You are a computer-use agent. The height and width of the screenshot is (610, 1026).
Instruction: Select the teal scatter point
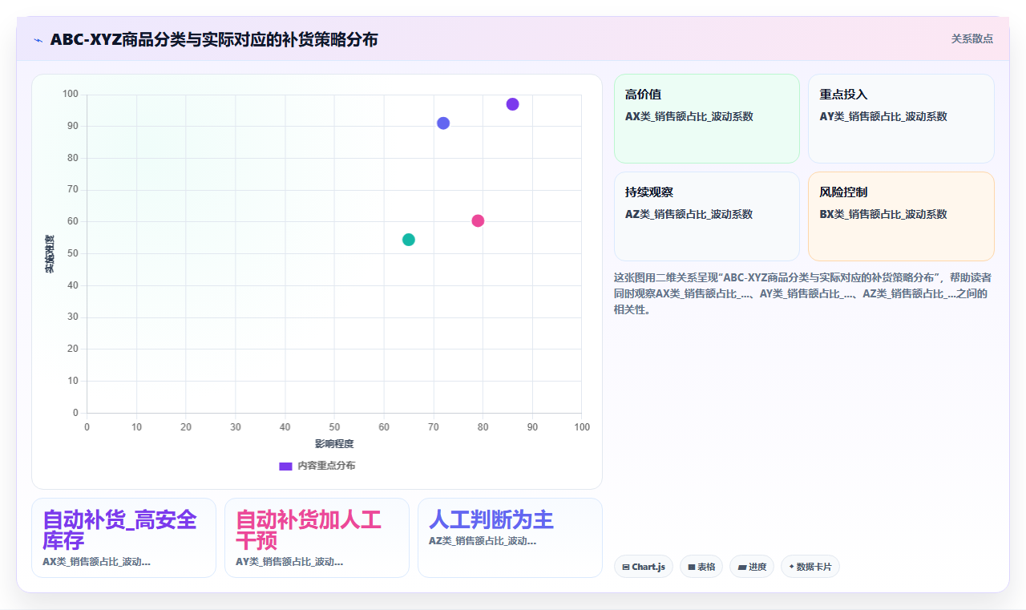(x=409, y=240)
